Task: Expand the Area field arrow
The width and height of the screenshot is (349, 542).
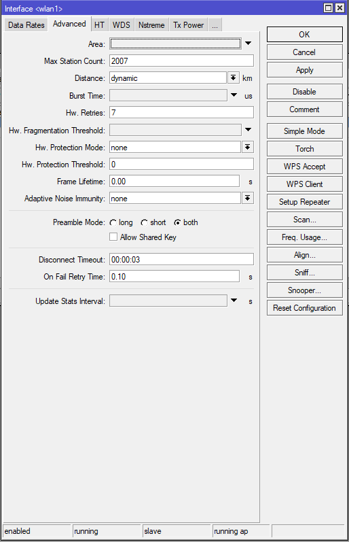Action: 248,44
